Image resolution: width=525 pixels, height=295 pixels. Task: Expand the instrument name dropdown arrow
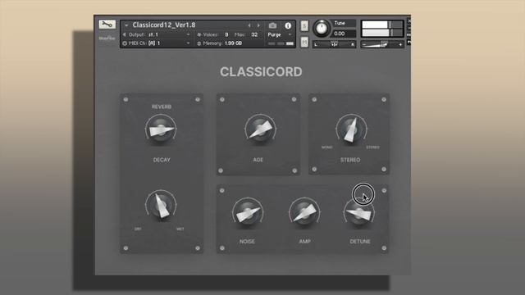126,25
